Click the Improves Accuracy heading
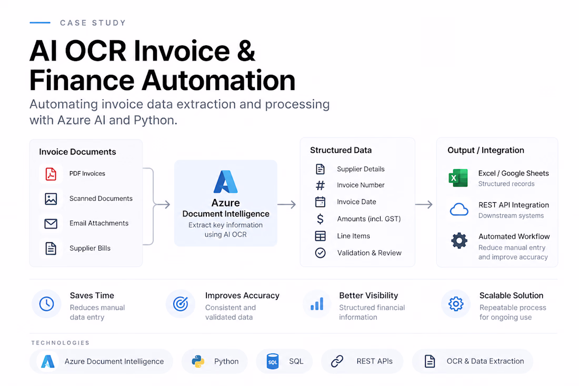579x386 pixels. (x=242, y=295)
